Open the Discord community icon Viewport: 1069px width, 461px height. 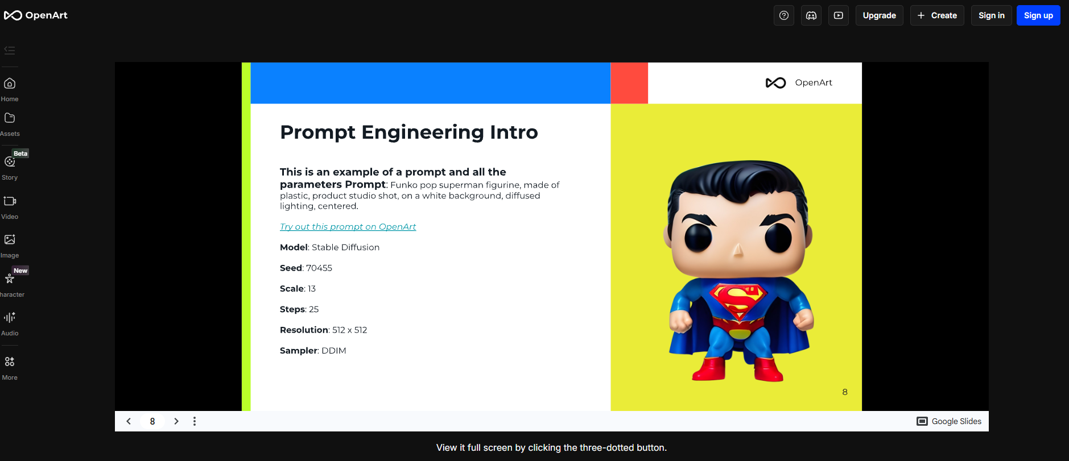click(811, 15)
